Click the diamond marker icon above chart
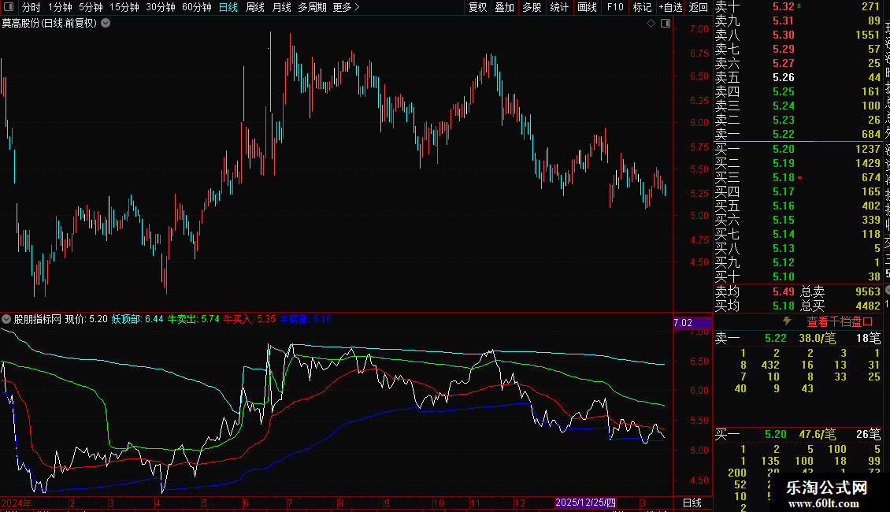Viewport: 890px width, 512px height. [x=651, y=24]
